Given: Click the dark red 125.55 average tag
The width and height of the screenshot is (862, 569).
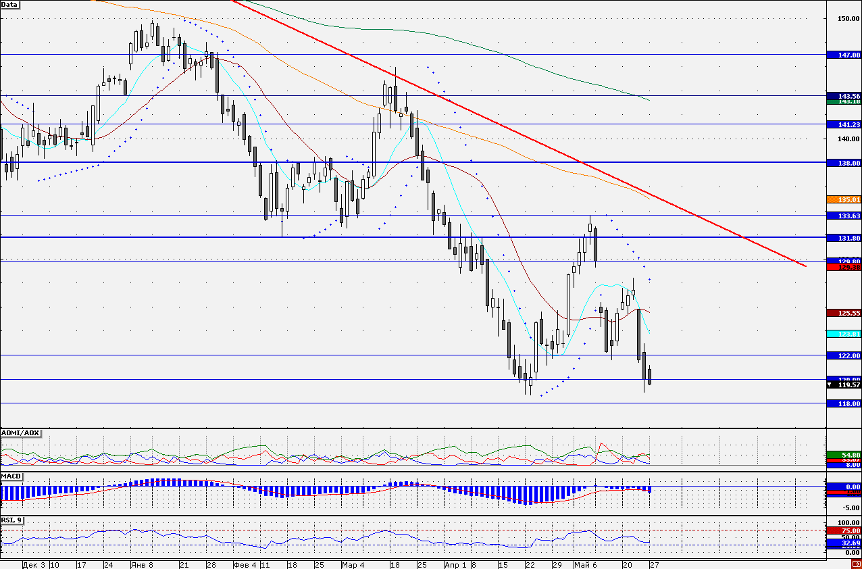Looking at the screenshot, I should click(x=844, y=314).
